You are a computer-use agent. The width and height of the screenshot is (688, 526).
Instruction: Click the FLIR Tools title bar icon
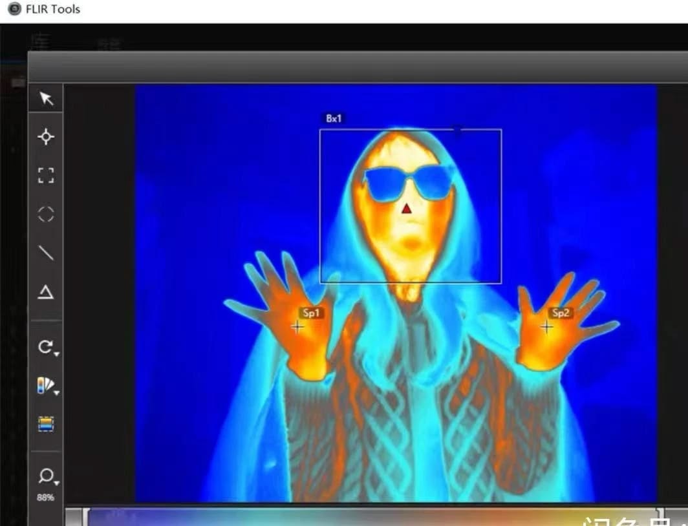(x=14, y=9)
